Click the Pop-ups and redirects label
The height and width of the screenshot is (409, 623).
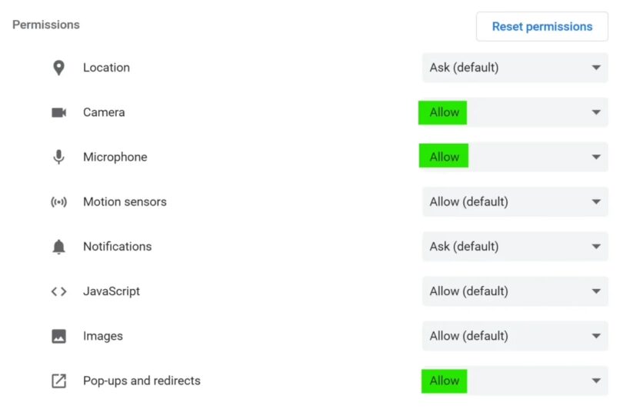[x=142, y=381]
